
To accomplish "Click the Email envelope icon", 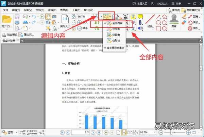I will [26, 17].
